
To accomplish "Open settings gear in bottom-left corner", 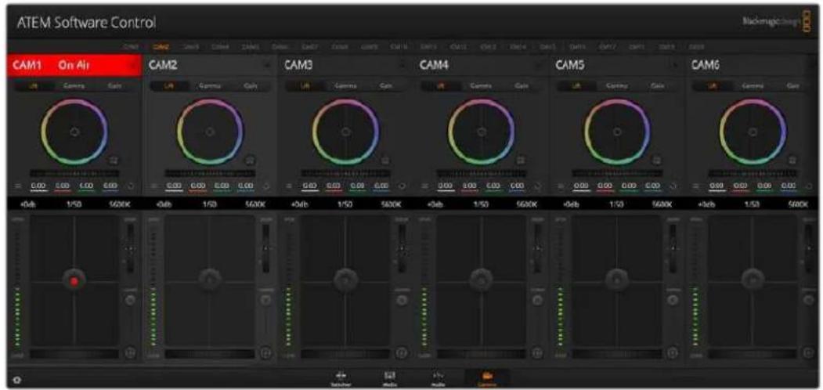I will tap(18, 380).
